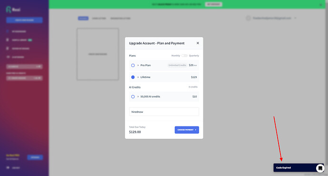Click the $10 AI credits price
The width and height of the screenshot is (328, 176).
coord(194,97)
